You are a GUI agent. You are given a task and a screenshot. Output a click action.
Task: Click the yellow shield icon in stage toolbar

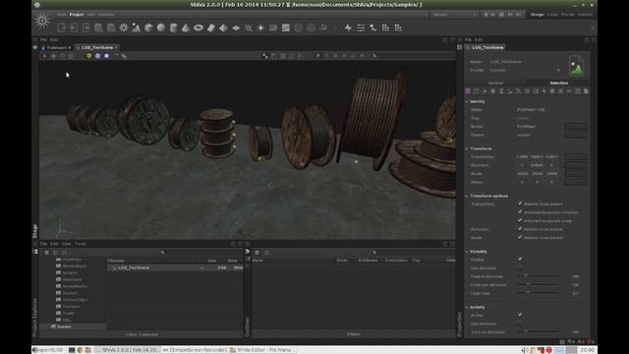(x=88, y=56)
